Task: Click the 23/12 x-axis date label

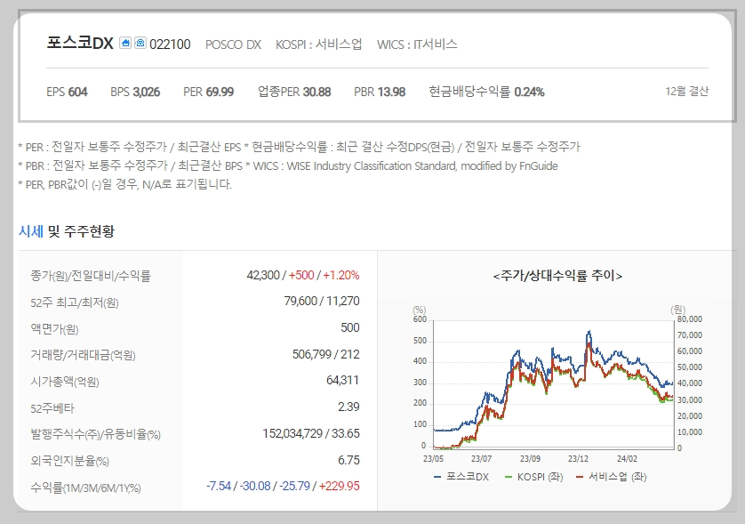Action: [578, 459]
